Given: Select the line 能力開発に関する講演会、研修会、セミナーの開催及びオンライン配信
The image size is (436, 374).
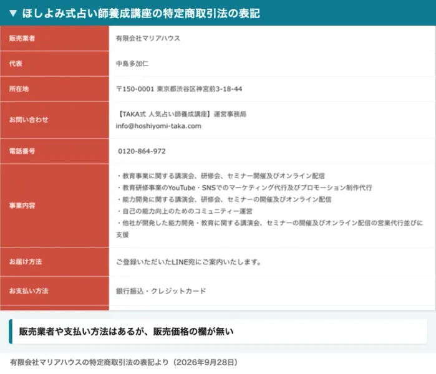Looking at the screenshot, I should [224, 199].
